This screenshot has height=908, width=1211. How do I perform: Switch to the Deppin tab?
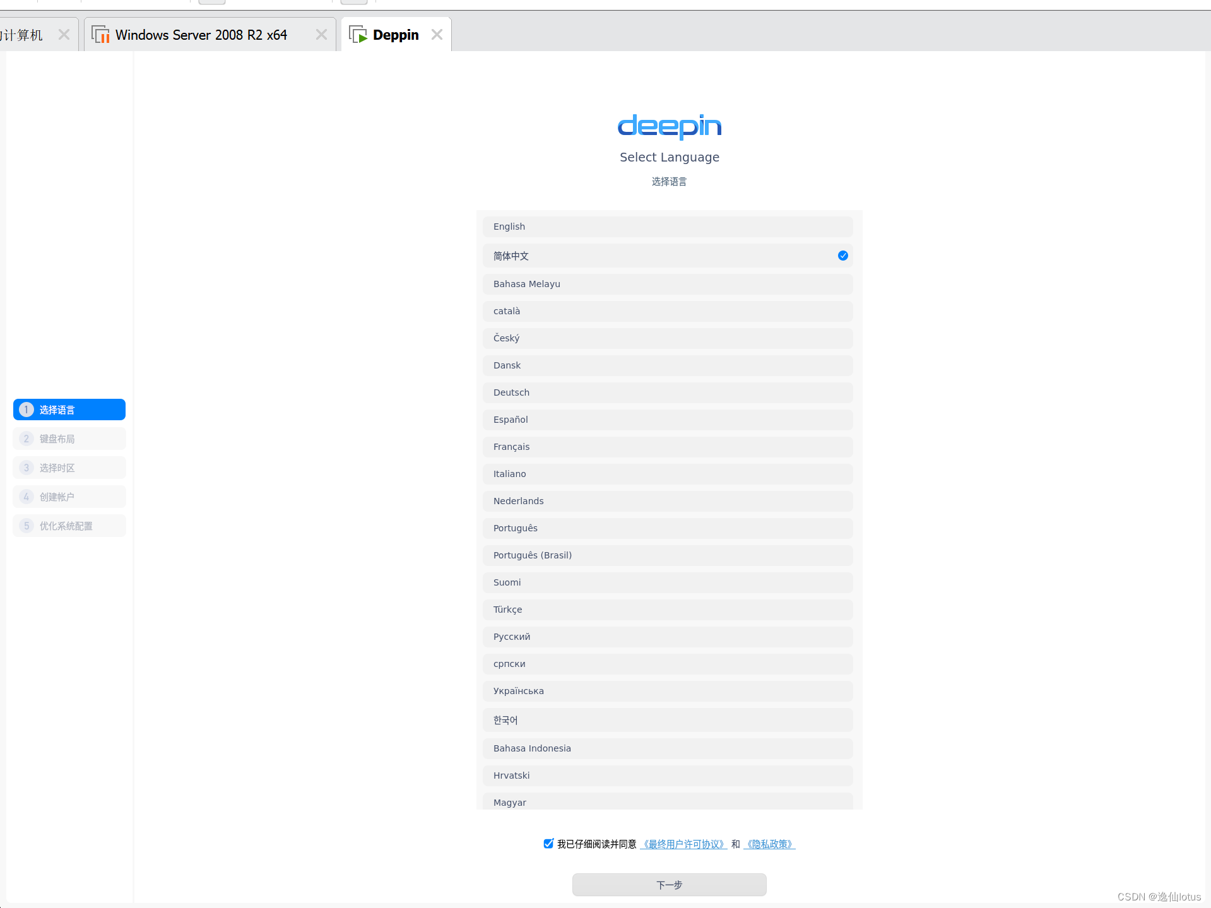396,35
